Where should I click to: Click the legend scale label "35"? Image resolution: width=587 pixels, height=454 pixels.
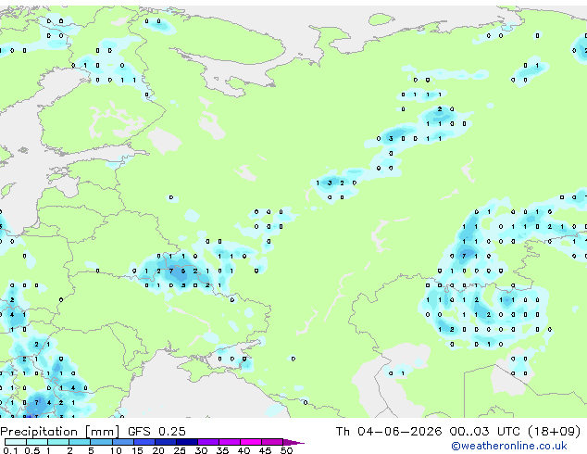[222, 450]
